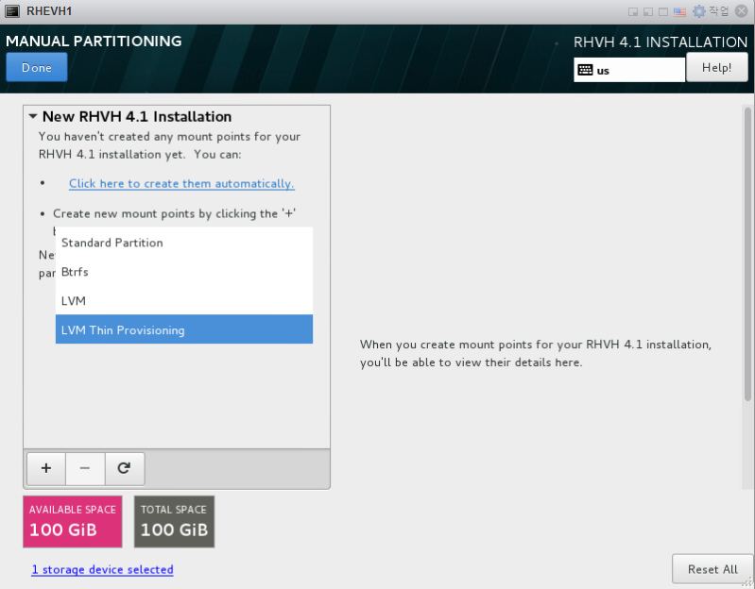Click the minus icon to remove a mount point

[x=85, y=467]
